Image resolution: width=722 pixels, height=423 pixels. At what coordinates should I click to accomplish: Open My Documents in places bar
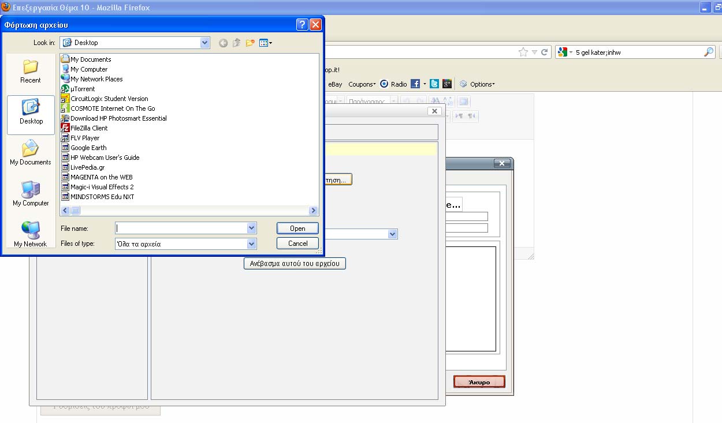(31, 154)
